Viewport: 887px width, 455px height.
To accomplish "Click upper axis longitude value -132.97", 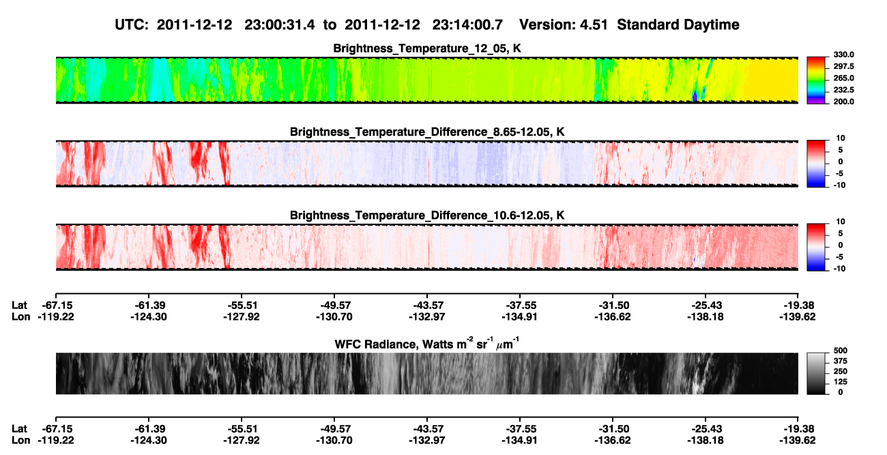I will (x=426, y=317).
